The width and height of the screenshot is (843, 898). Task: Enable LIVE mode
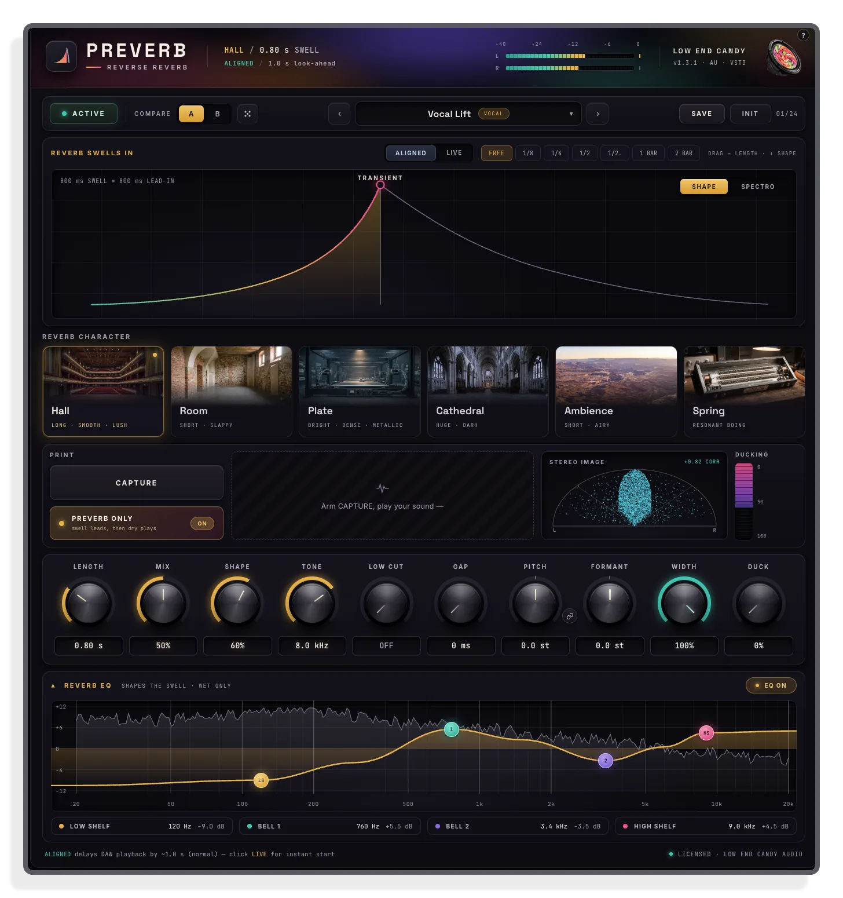455,153
